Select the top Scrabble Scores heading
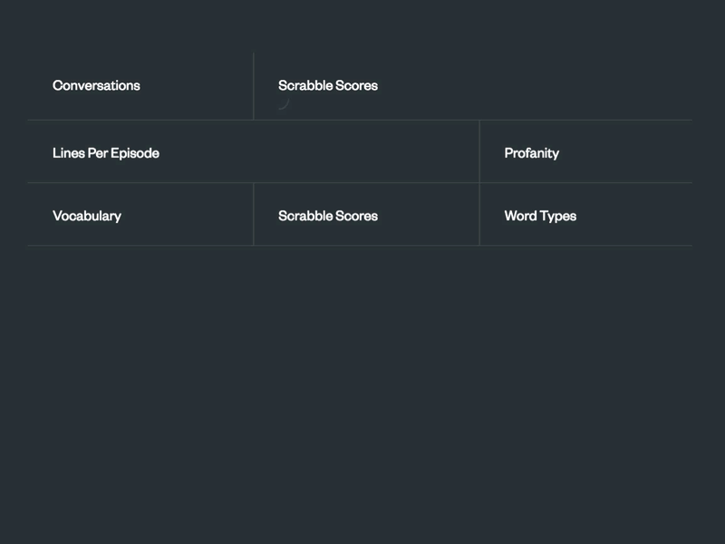725x544 pixels. tap(328, 85)
